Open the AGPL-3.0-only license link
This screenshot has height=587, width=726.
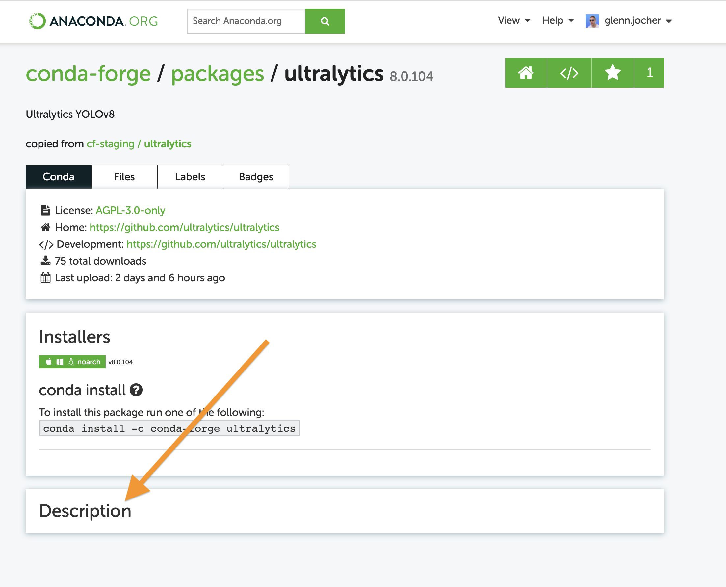click(130, 210)
